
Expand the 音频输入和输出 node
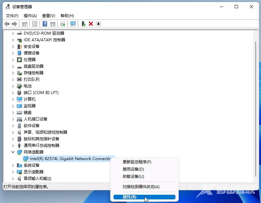[x=13, y=179]
